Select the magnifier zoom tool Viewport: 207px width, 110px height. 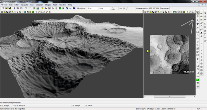tap(198, 20)
